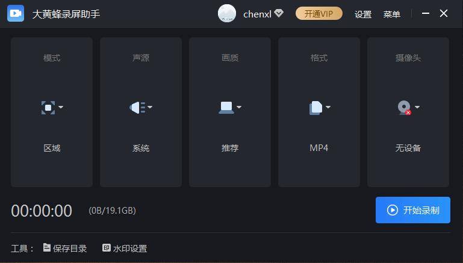Expand the recording mode dropdown arrow

click(x=61, y=108)
